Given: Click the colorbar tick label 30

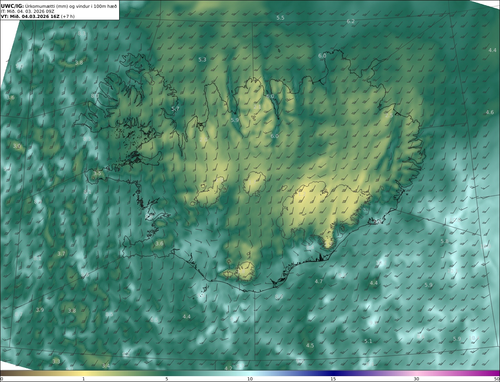Looking at the screenshot, I should tap(416, 379).
